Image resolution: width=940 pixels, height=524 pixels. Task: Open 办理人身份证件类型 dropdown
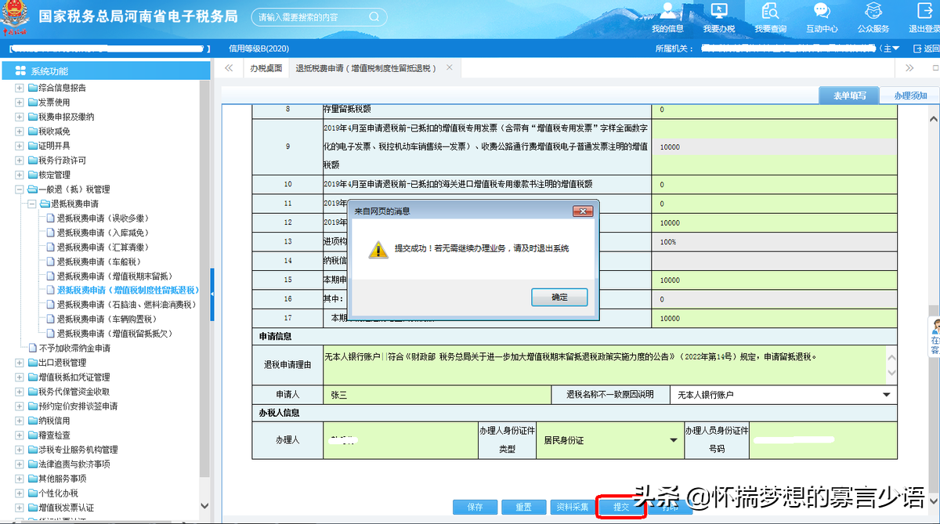coord(673,440)
